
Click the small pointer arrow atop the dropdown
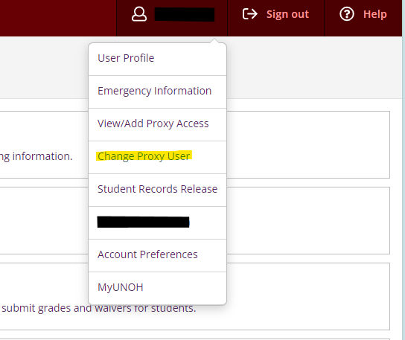(214, 41)
